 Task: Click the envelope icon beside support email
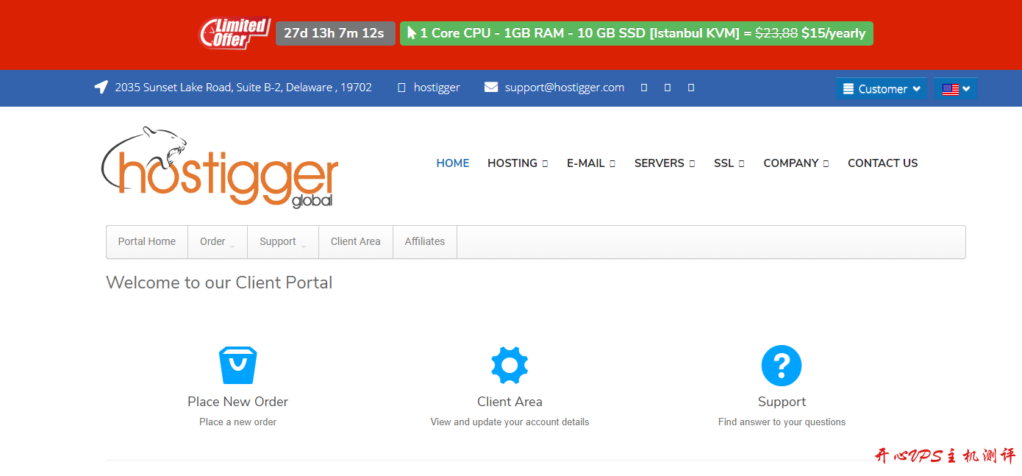tap(491, 88)
